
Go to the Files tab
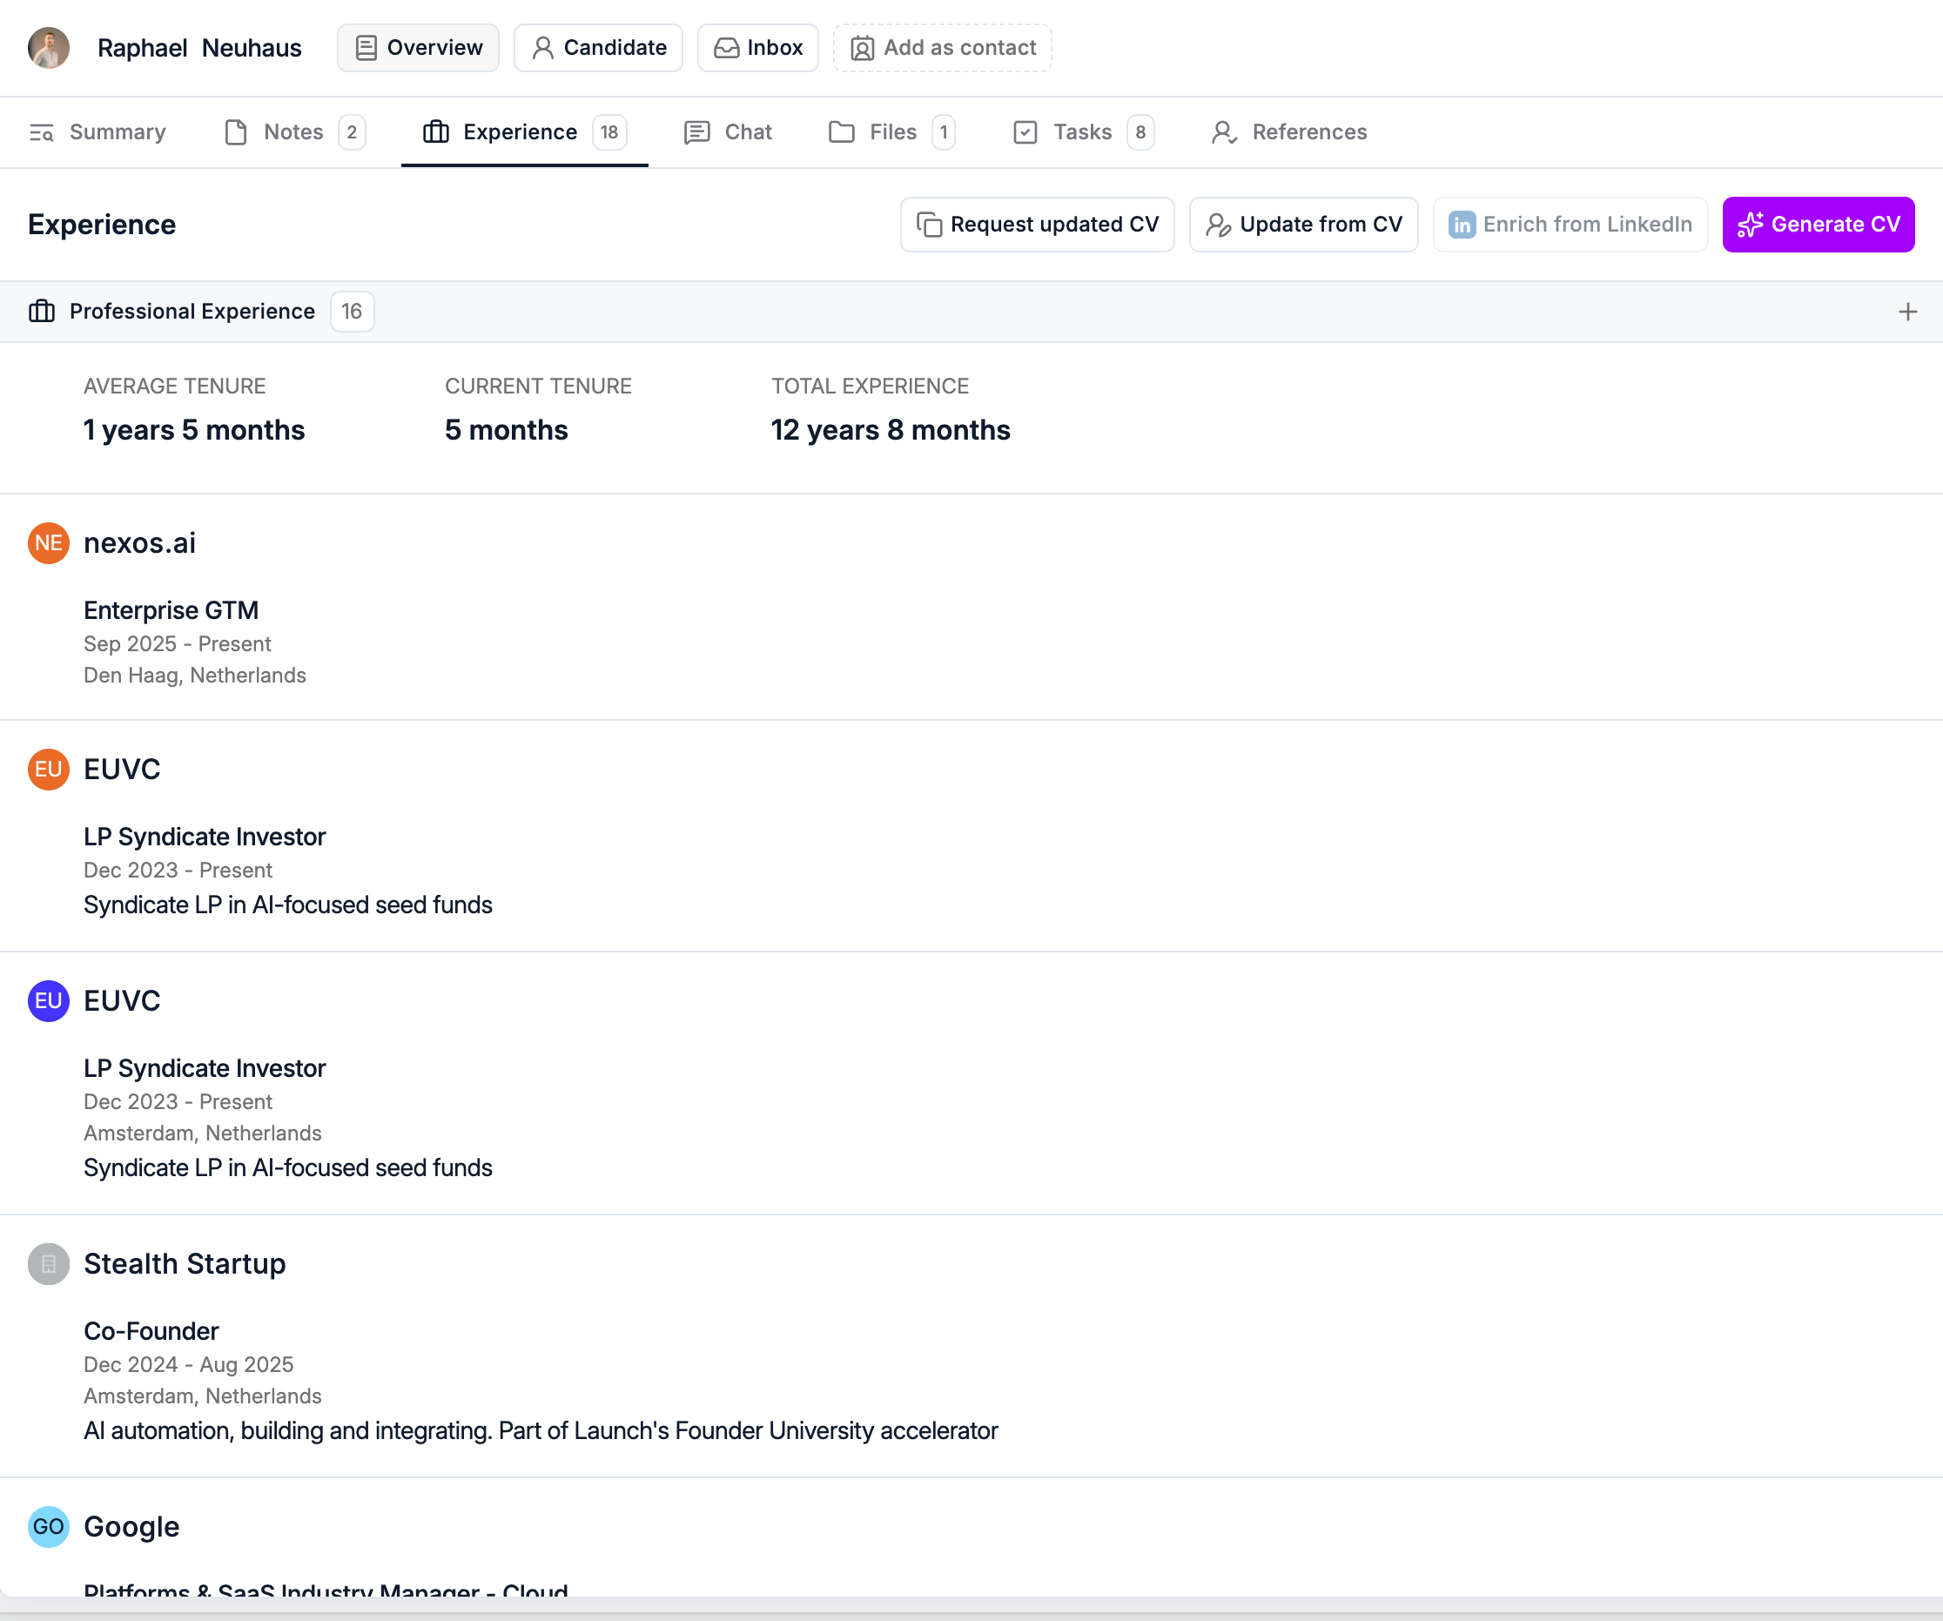(x=892, y=132)
